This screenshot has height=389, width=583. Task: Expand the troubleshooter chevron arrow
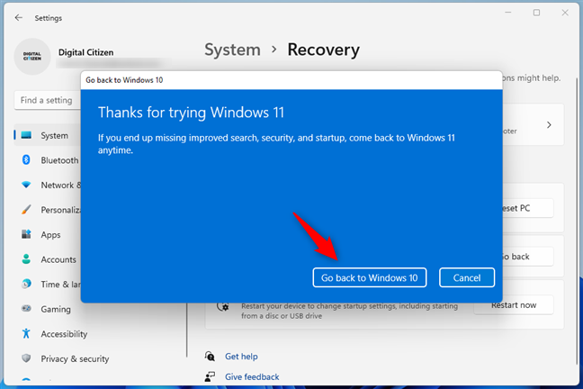click(x=549, y=124)
